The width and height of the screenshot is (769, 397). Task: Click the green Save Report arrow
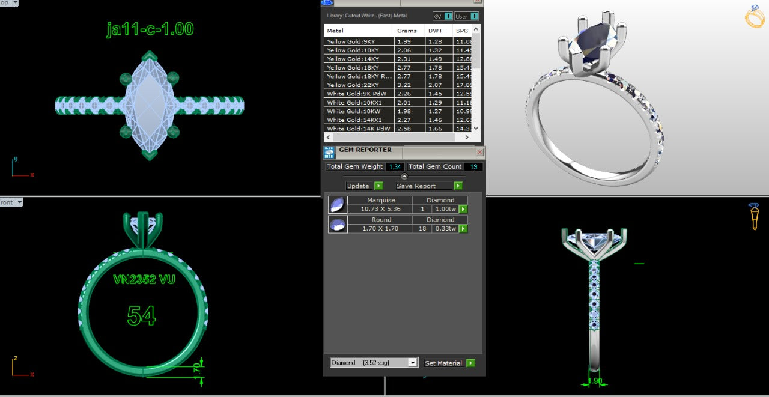(458, 186)
